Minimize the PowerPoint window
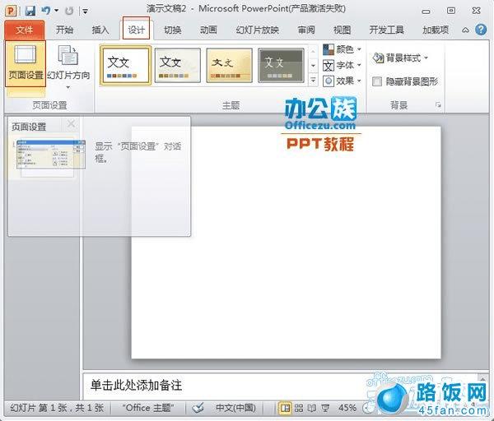 click(x=426, y=12)
